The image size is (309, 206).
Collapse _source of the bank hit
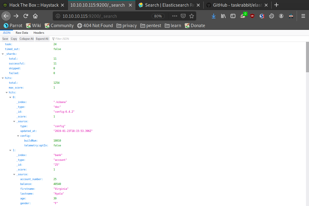[x=14, y=174]
